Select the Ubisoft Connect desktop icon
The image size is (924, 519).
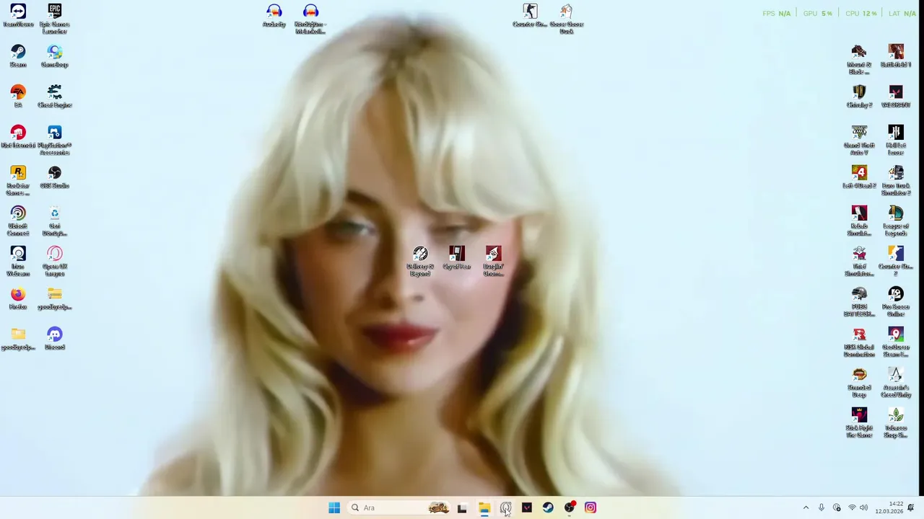(18, 221)
